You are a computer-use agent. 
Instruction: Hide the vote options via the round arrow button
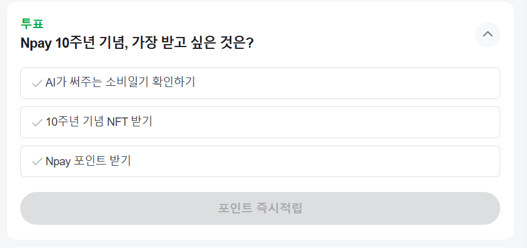[488, 34]
